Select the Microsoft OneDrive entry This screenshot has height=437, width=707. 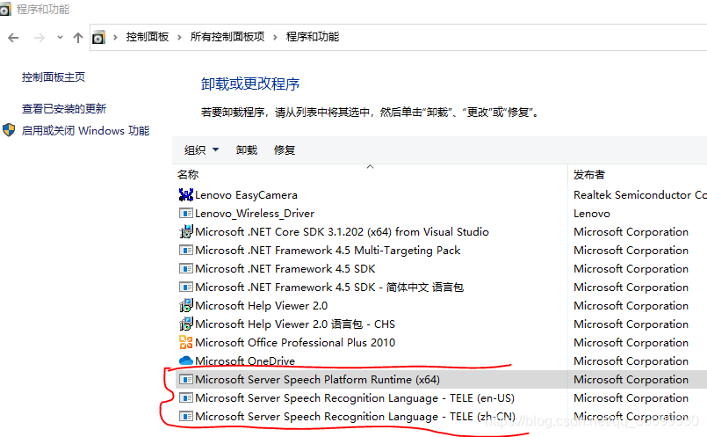click(245, 361)
